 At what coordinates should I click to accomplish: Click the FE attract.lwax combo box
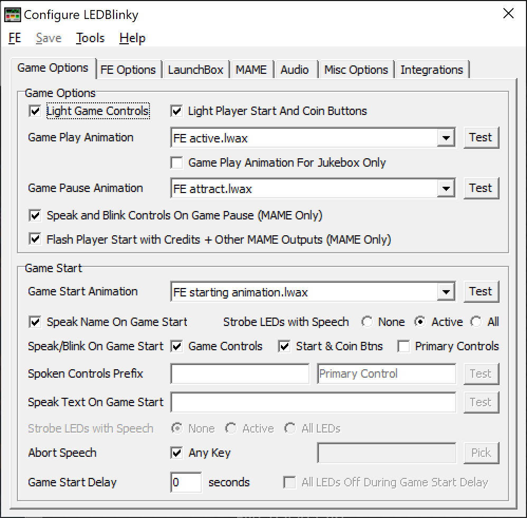[x=313, y=188]
